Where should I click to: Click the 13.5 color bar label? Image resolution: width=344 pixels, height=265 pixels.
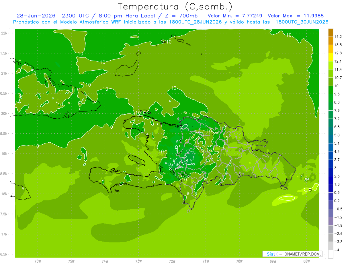pyautogui.click(x=338, y=45)
